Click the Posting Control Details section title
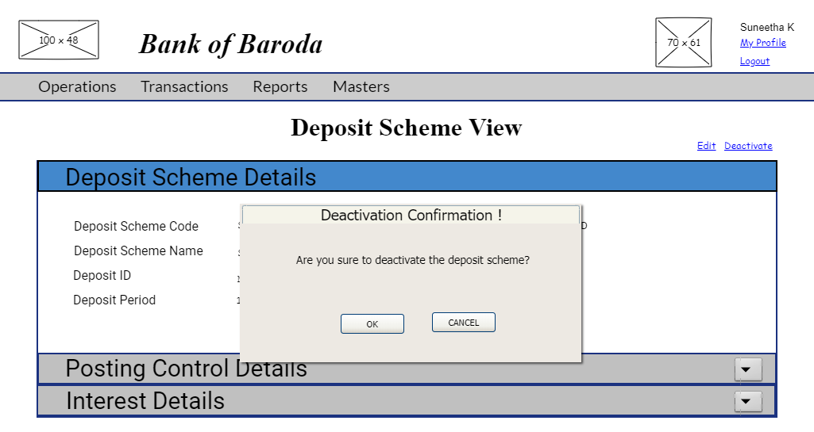This screenshot has width=814, height=432. pyautogui.click(x=187, y=369)
